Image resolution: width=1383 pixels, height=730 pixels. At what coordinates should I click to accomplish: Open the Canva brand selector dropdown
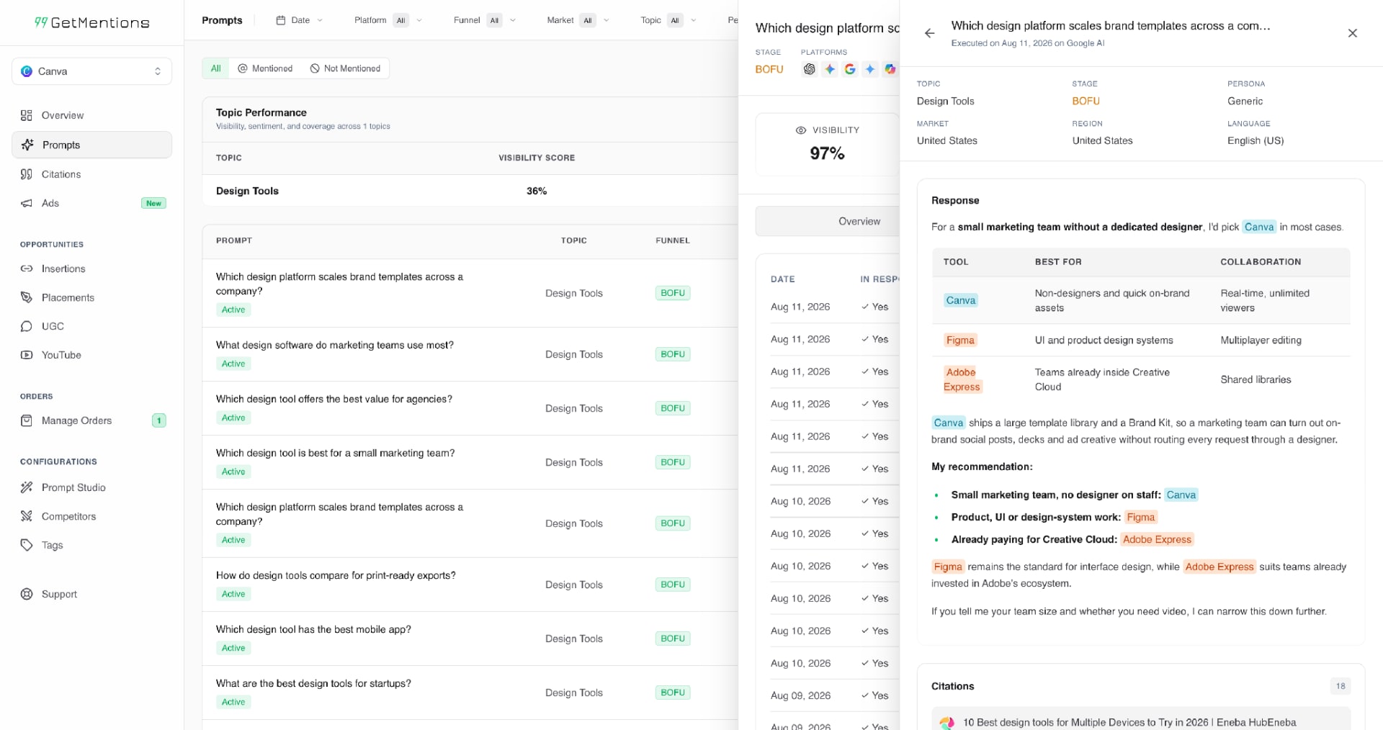coord(91,71)
